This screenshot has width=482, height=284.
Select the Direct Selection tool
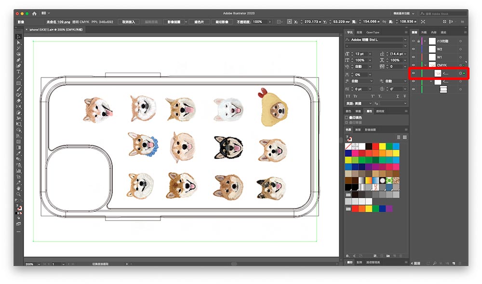(18, 42)
